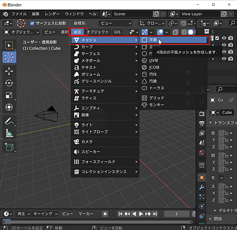Image resolution: width=237 pixels, height=230 pixels.
Task: Open the グロー transform orientation dropdown
Action: coord(152,23)
